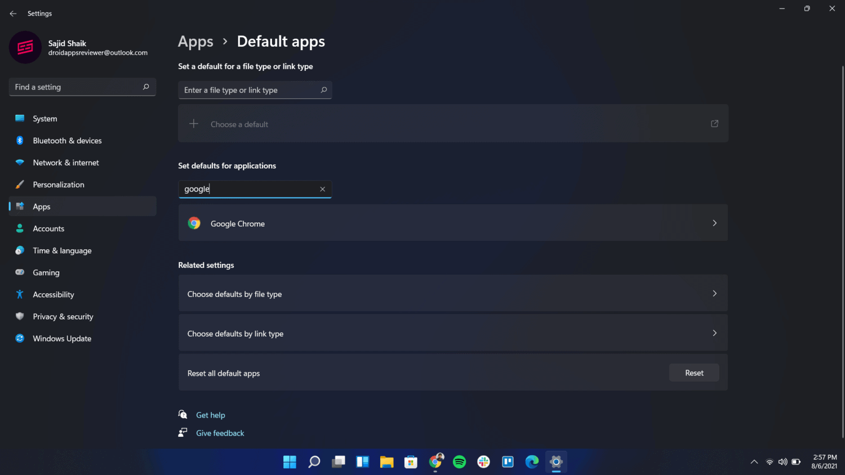Open Microsoft Store from taskbar
The image size is (845, 475).
coord(411,462)
